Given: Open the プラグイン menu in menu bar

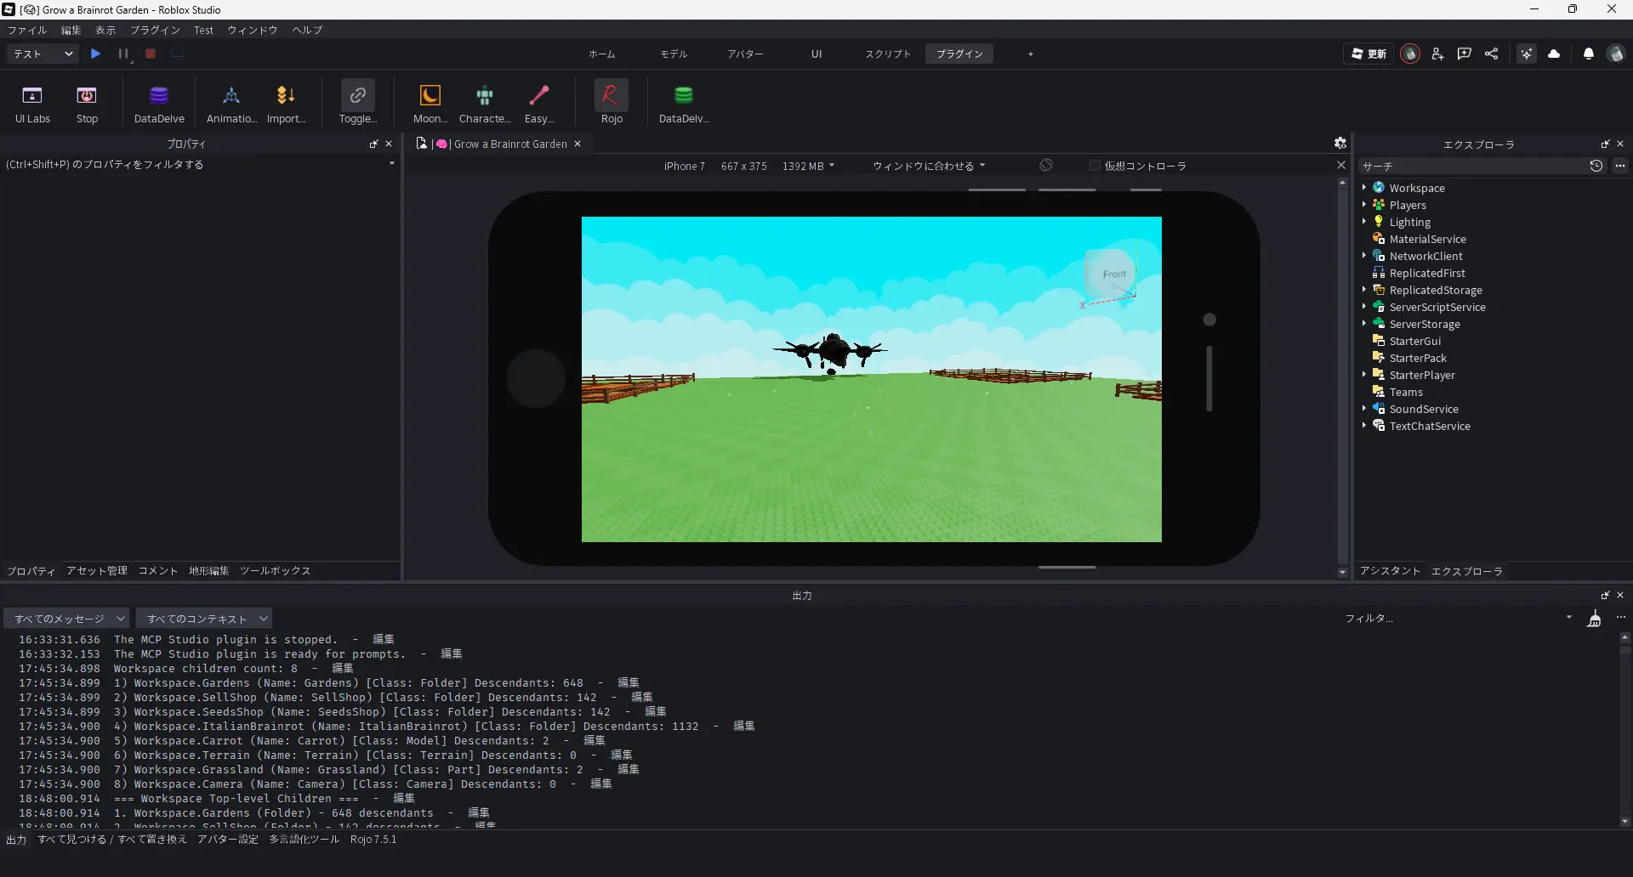Looking at the screenshot, I should pyautogui.click(x=155, y=30).
